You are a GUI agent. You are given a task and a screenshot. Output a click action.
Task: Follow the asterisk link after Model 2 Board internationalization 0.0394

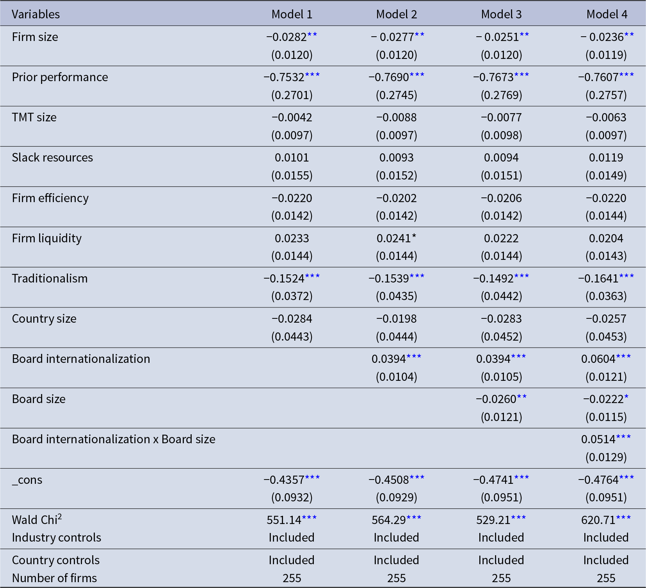pos(414,358)
